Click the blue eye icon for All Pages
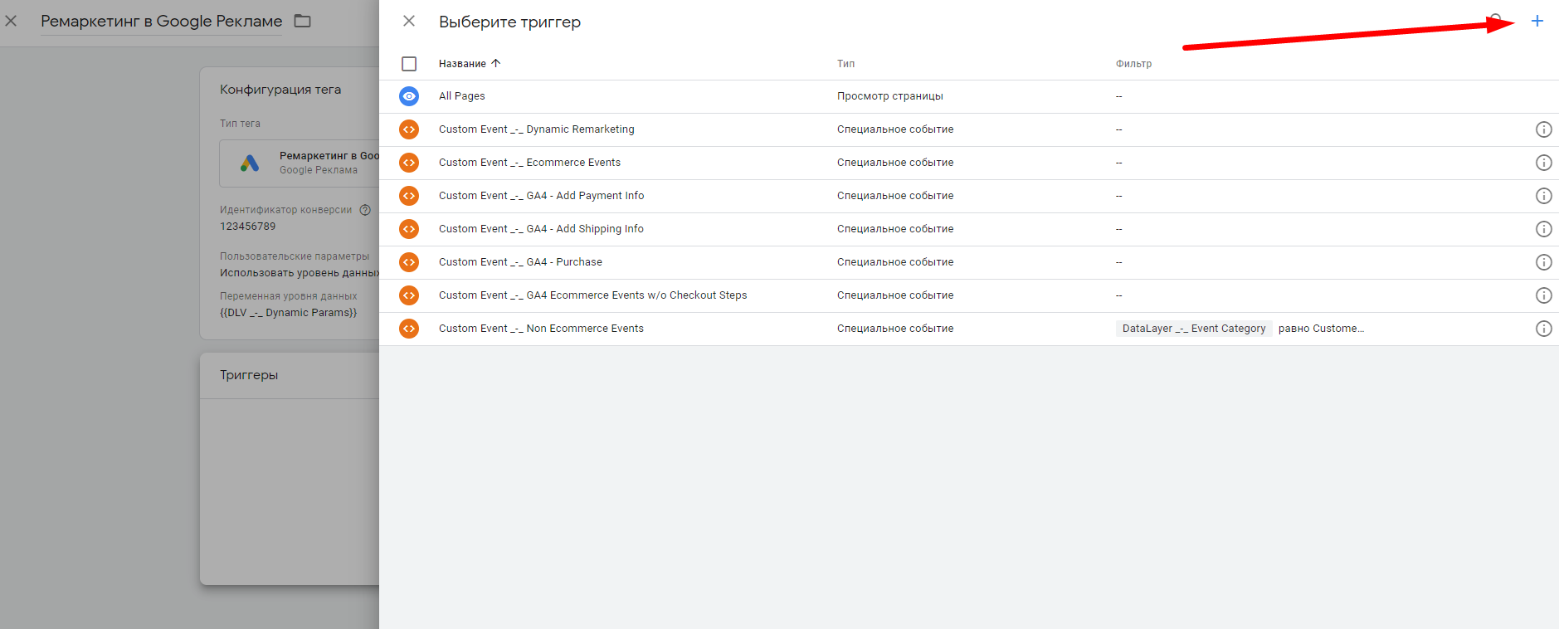The width and height of the screenshot is (1559, 629). click(x=409, y=96)
